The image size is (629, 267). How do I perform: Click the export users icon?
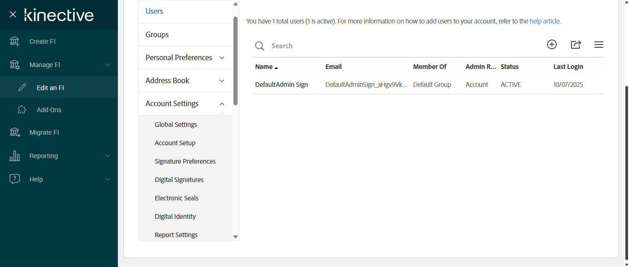[576, 45]
